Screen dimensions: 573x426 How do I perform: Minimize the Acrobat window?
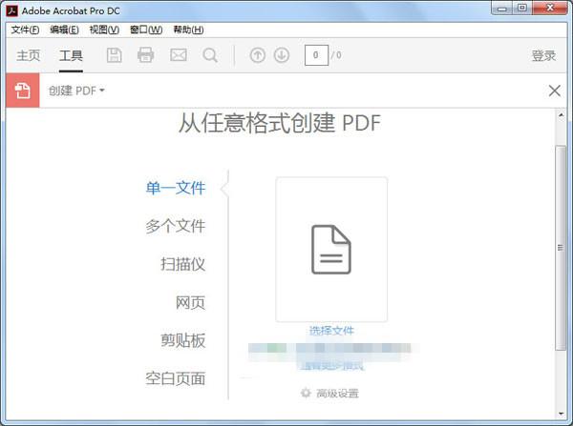tap(502, 9)
